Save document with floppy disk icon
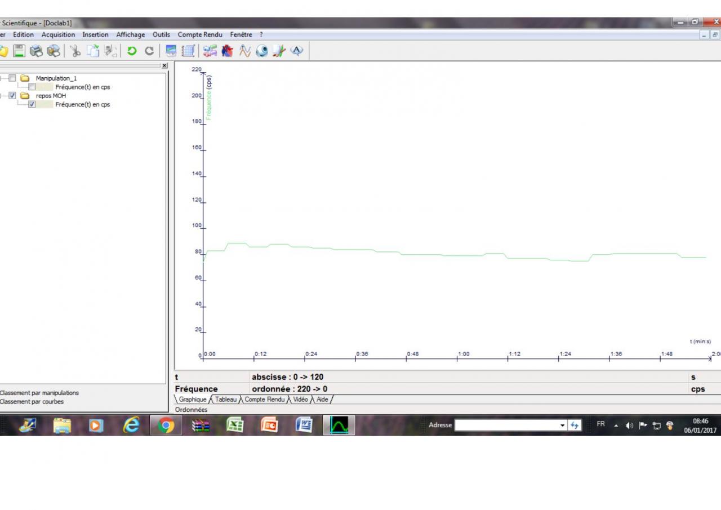Image resolution: width=721 pixels, height=510 pixels. (x=20, y=51)
